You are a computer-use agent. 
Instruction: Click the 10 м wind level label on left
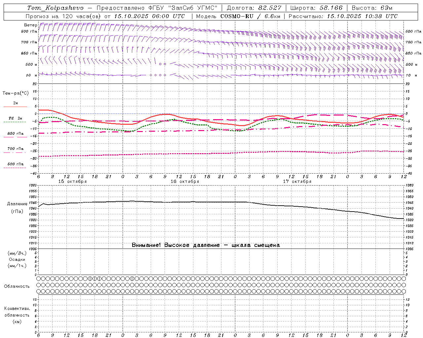point(32,75)
